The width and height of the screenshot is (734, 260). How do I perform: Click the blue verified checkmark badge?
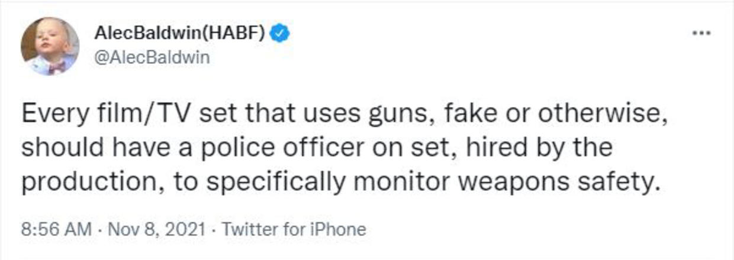[280, 34]
